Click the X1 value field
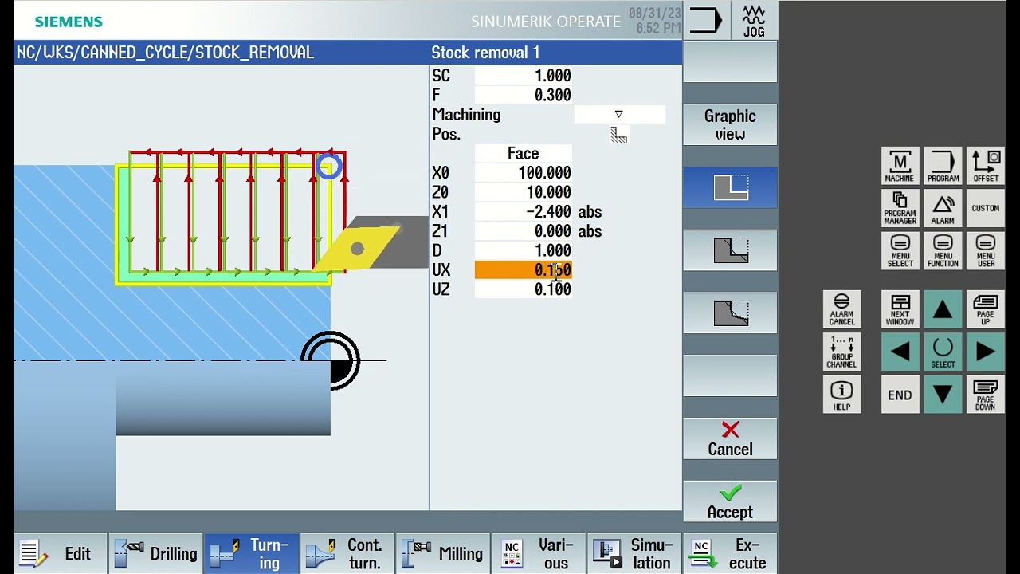 pyautogui.click(x=524, y=212)
